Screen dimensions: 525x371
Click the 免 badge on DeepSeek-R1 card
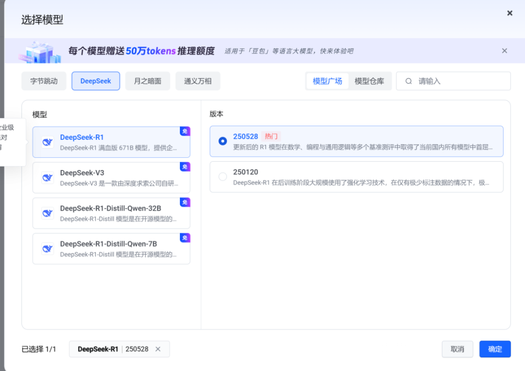(x=185, y=131)
